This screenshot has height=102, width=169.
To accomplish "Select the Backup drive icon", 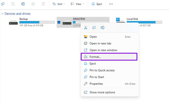I will click(x=13, y=22).
